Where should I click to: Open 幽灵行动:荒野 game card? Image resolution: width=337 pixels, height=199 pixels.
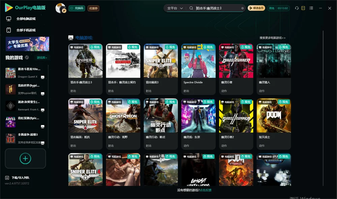pos(123,124)
